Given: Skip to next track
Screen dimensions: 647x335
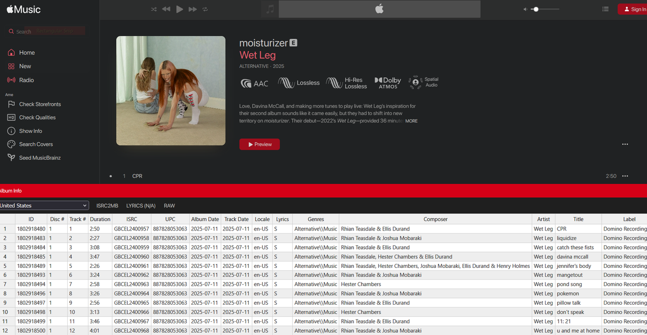Looking at the screenshot, I should coord(193,9).
